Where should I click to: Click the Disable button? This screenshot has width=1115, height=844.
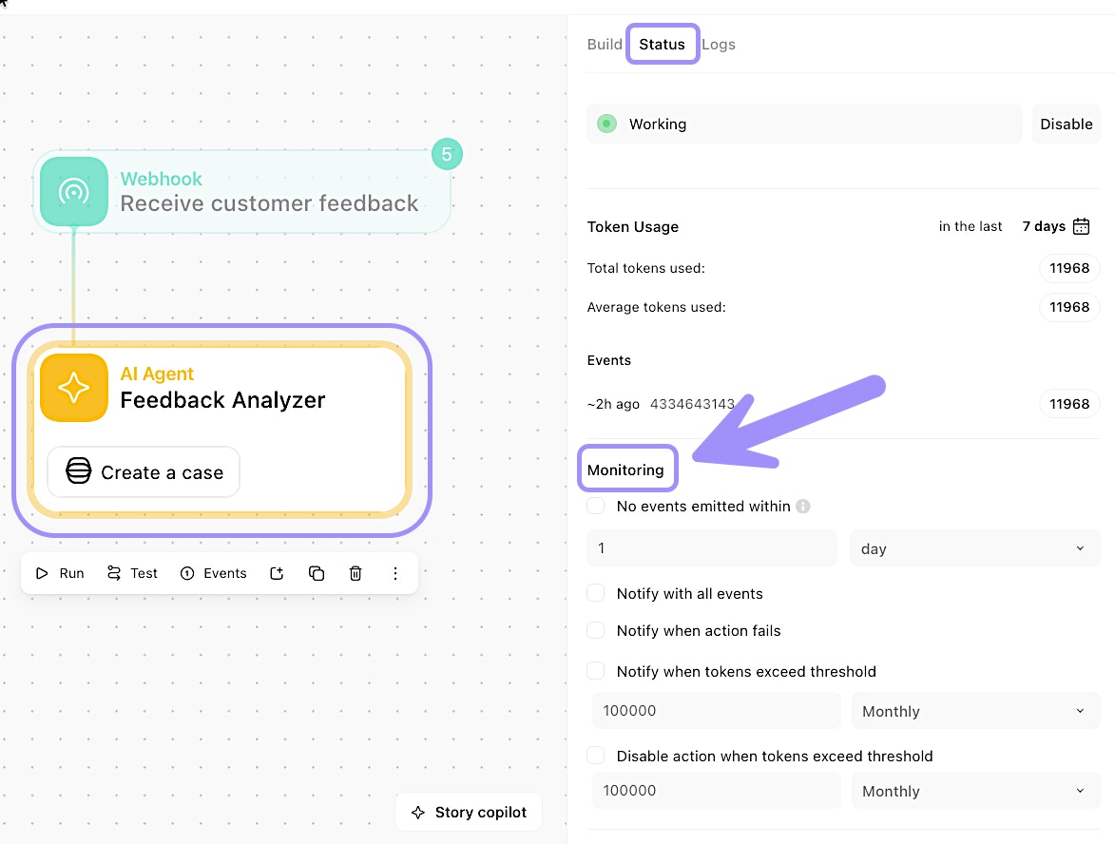click(x=1066, y=125)
